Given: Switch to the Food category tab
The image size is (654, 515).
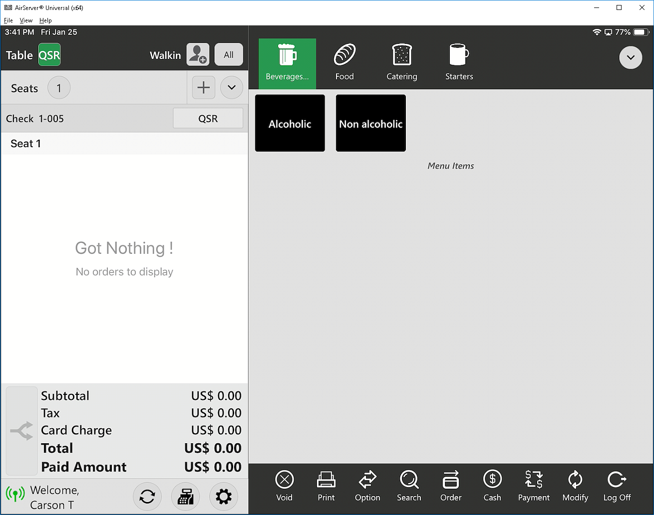Looking at the screenshot, I should coord(344,63).
